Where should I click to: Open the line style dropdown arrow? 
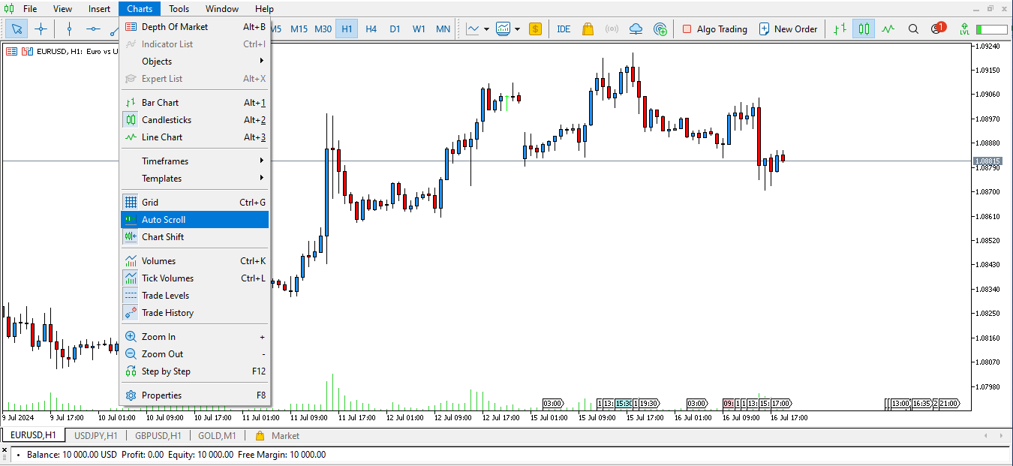pos(486,29)
